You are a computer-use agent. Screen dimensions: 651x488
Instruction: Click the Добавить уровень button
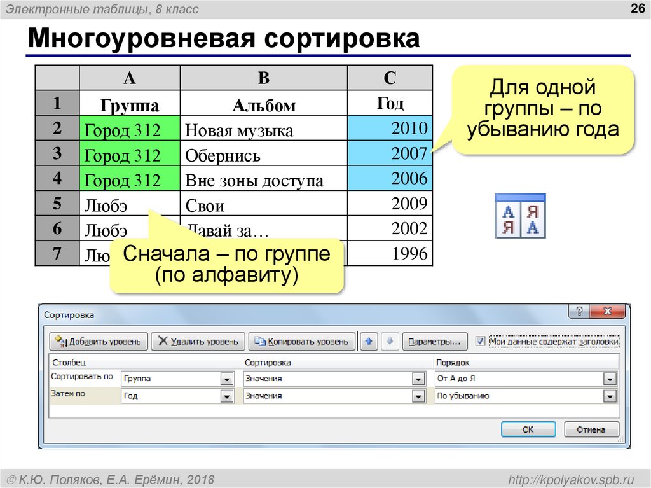pyautogui.click(x=97, y=341)
